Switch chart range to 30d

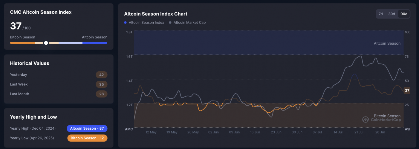(392, 14)
